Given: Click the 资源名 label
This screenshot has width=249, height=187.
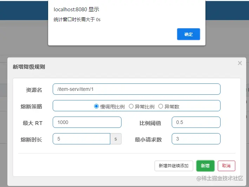Looking at the screenshot, I should click(x=34, y=90).
